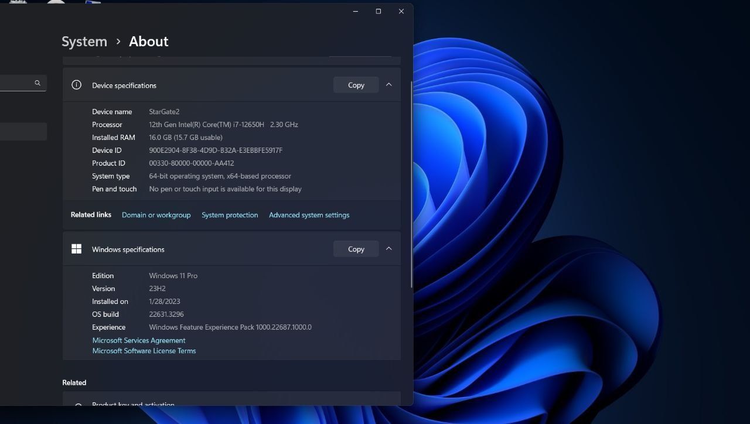Click the Related section heading
This screenshot has height=424, width=750.
point(74,382)
